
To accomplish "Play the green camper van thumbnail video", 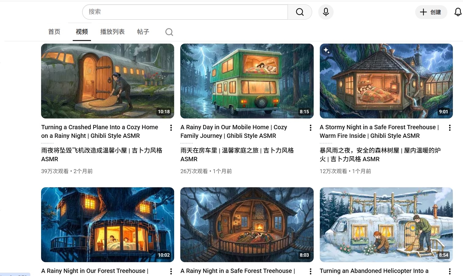I will tap(247, 81).
